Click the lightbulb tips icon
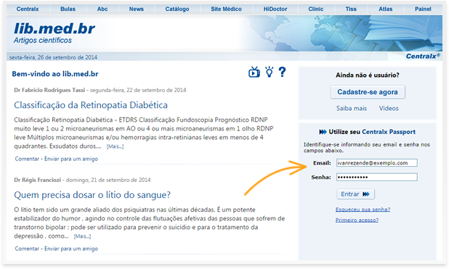 pyautogui.click(x=269, y=72)
